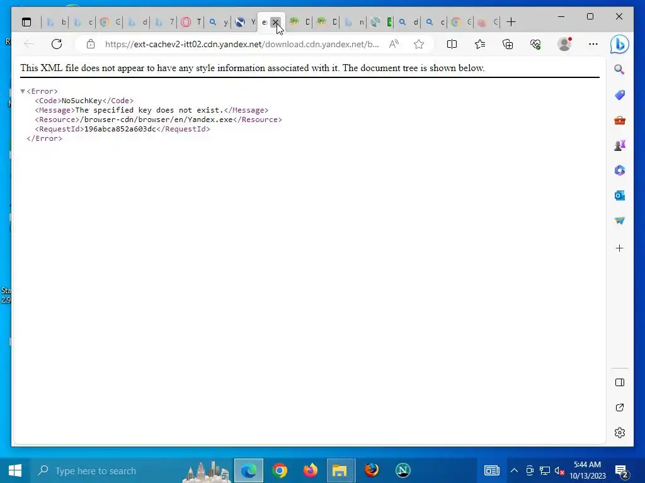Click the closing Error tag
The image size is (645, 483).
(45, 138)
